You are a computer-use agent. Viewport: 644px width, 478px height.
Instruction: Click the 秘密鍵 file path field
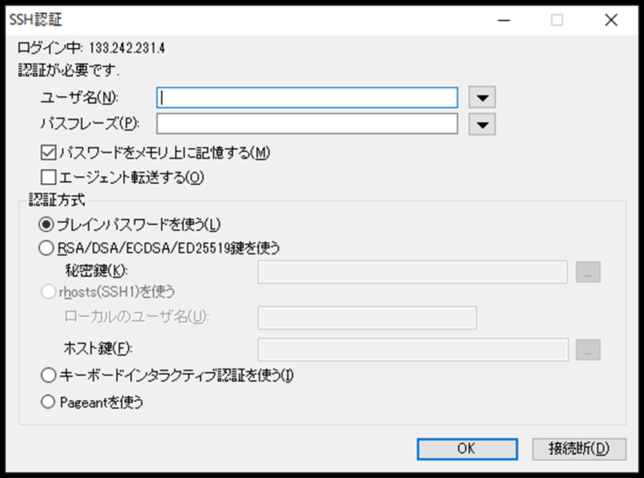coord(412,272)
